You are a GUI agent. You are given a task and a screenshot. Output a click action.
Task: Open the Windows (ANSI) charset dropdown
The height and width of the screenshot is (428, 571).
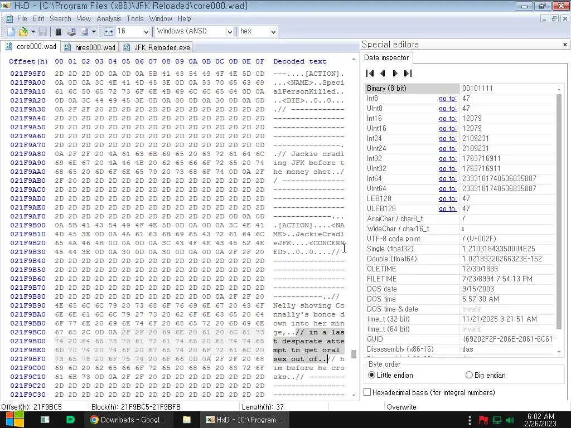pyautogui.click(x=230, y=32)
